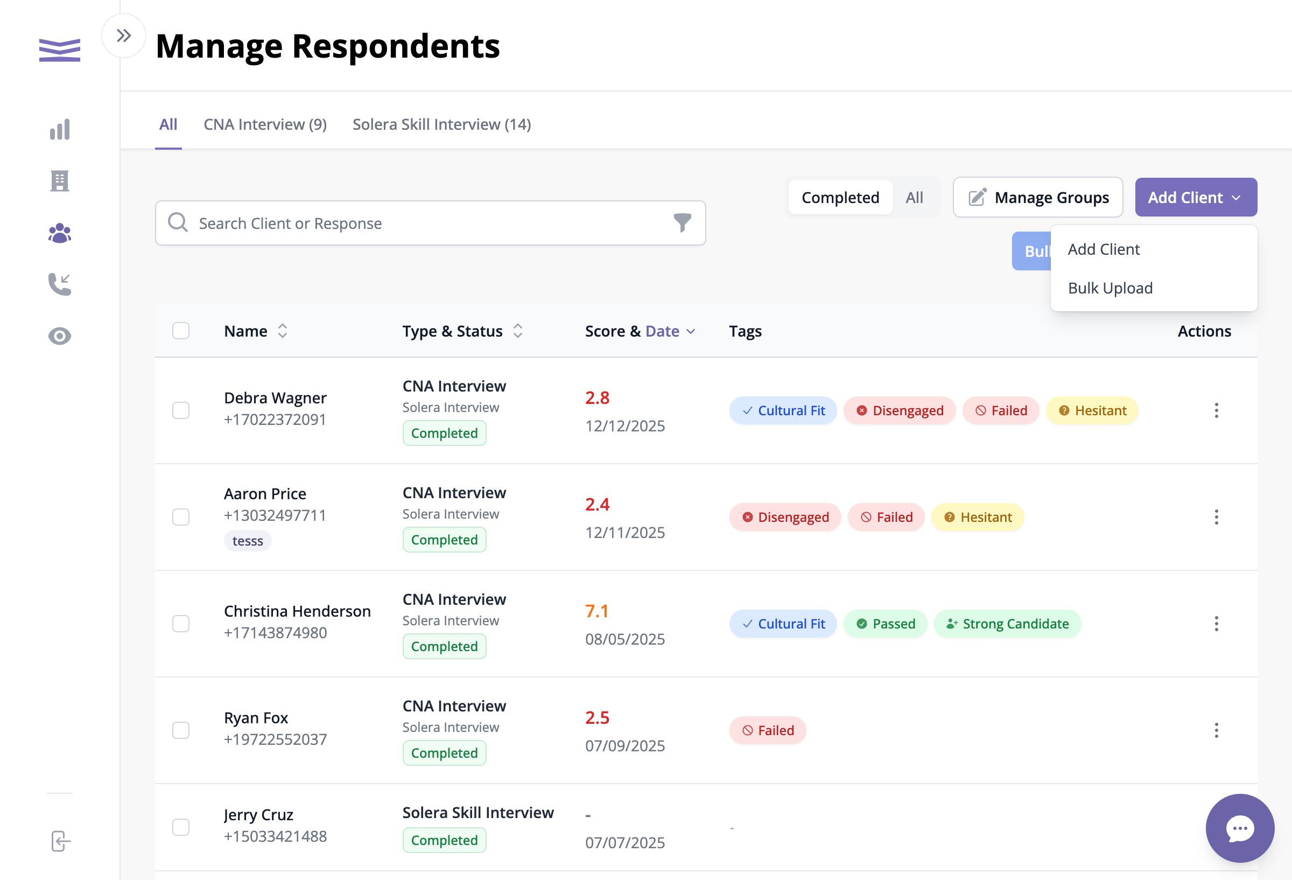Choose Add Client from the dropdown menu
1292x880 pixels.
click(1154, 249)
